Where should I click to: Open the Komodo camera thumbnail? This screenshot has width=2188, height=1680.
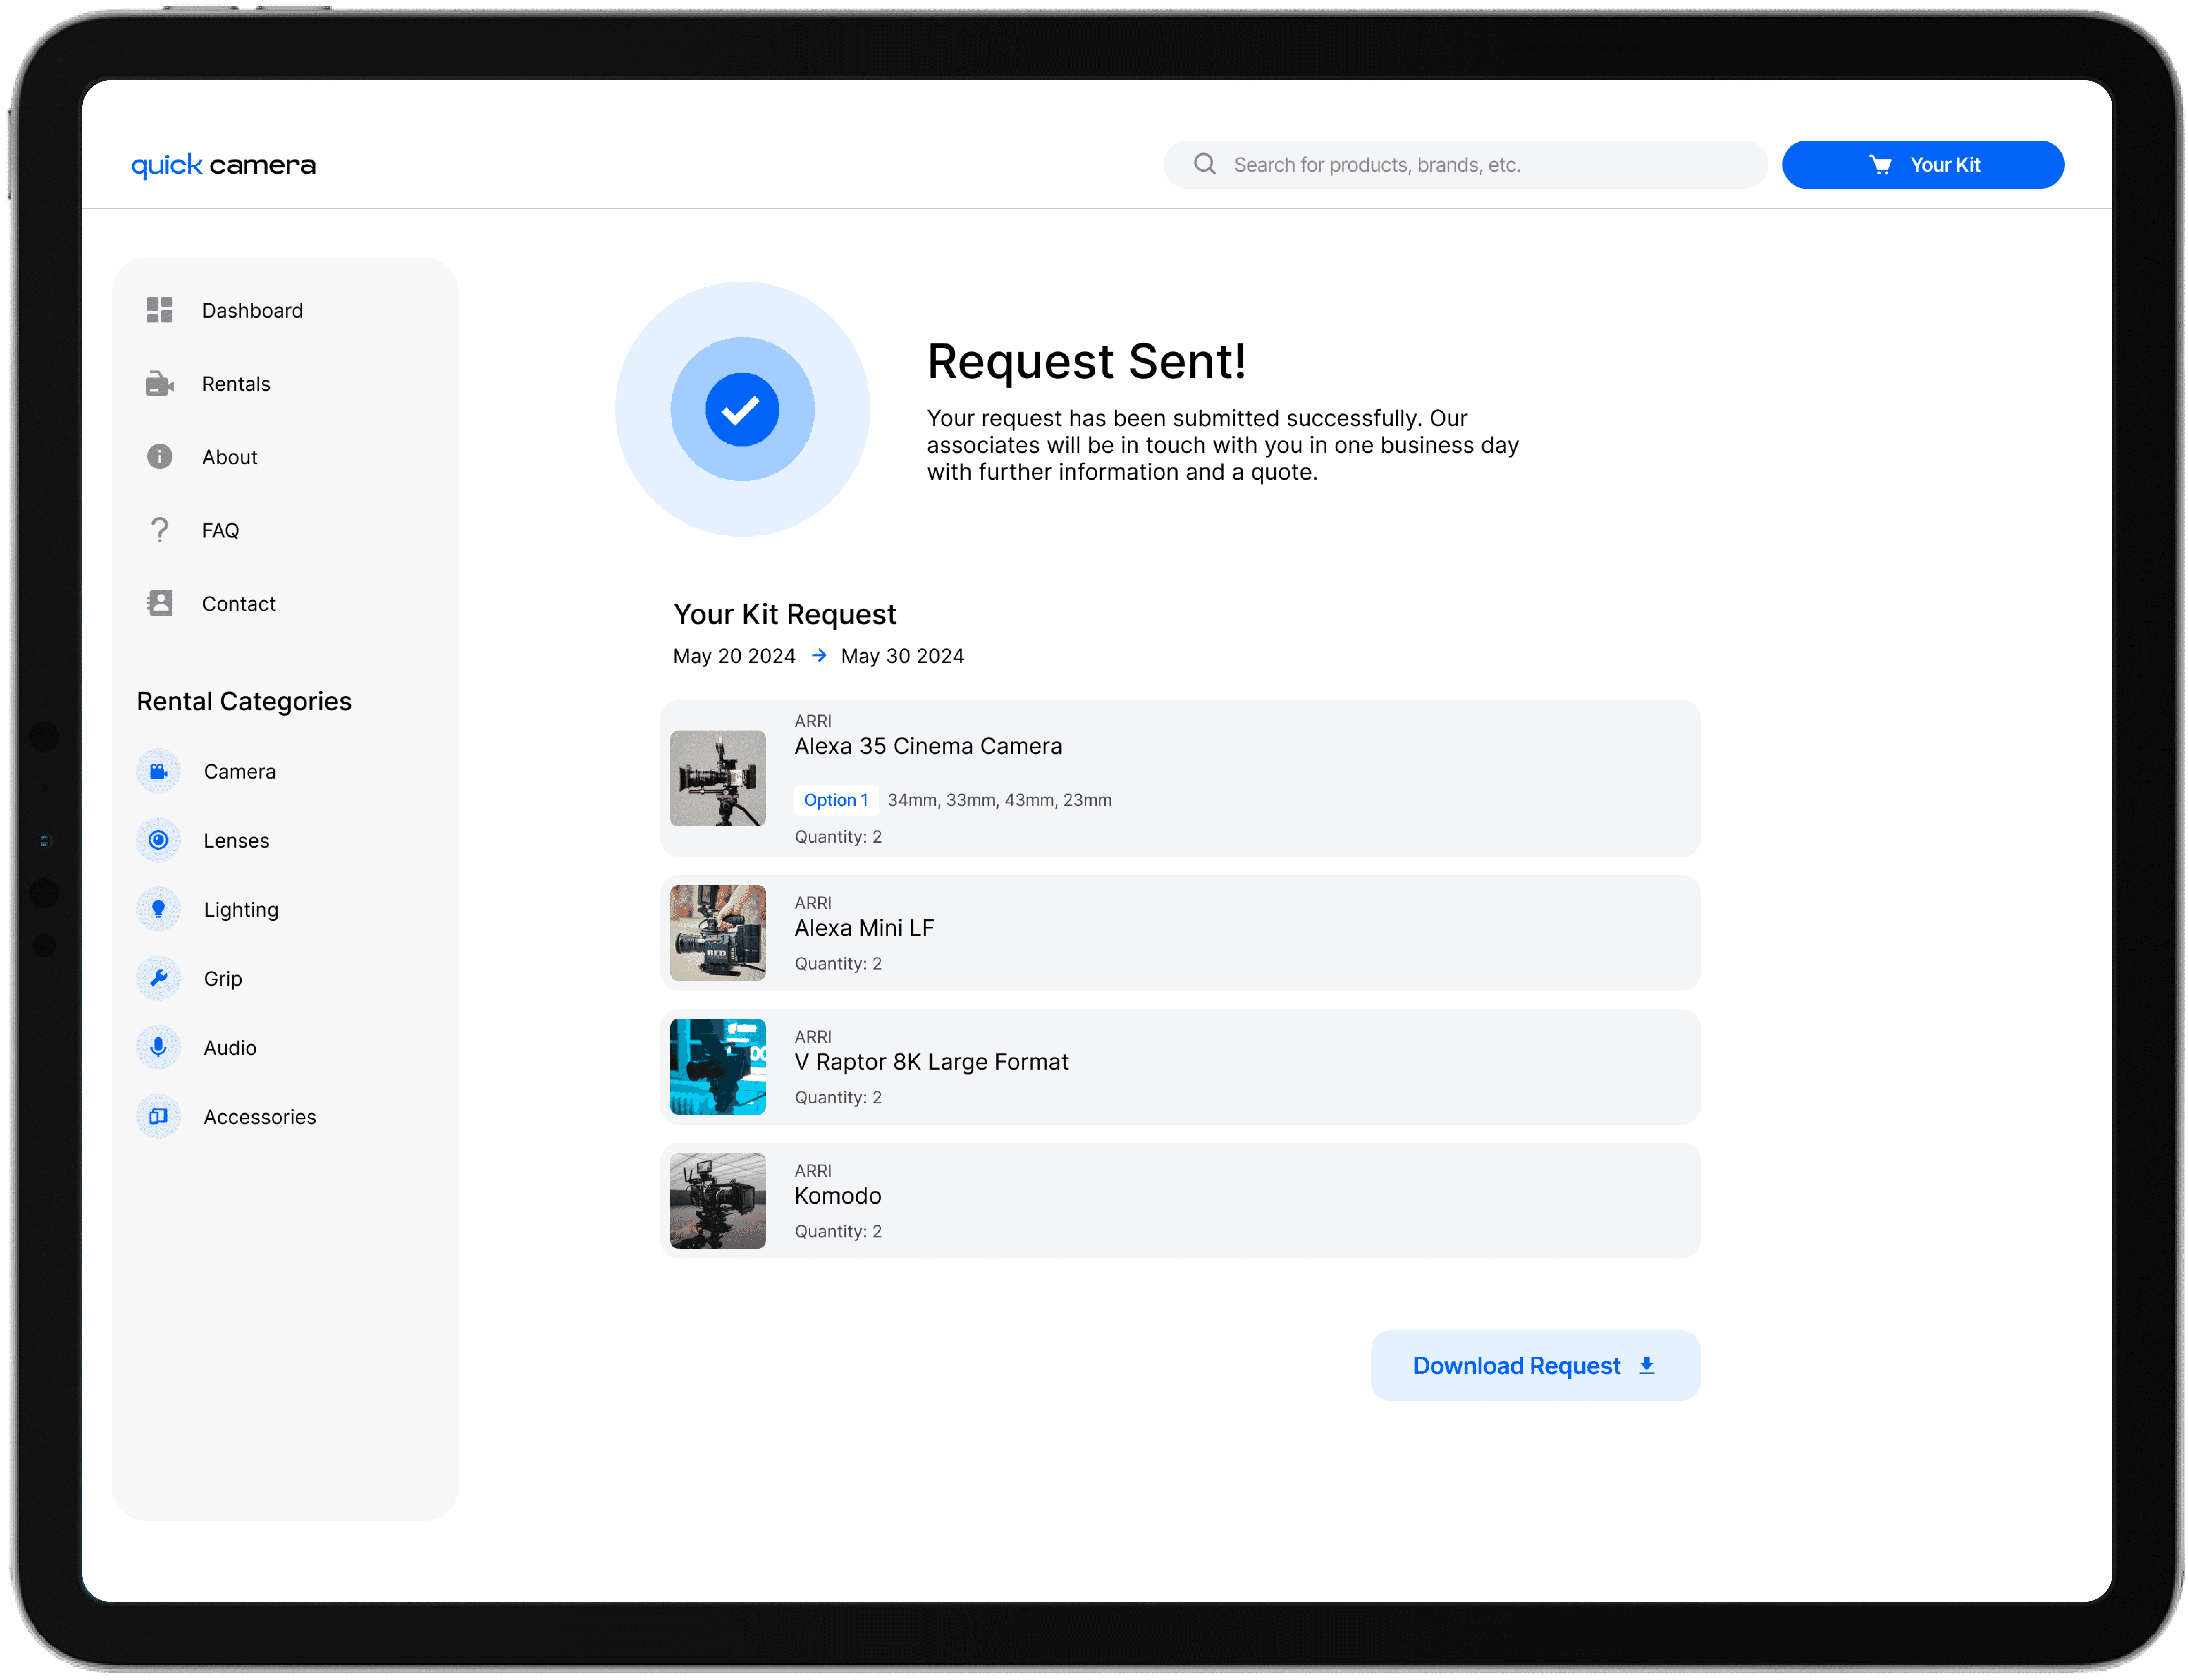click(x=718, y=1201)
